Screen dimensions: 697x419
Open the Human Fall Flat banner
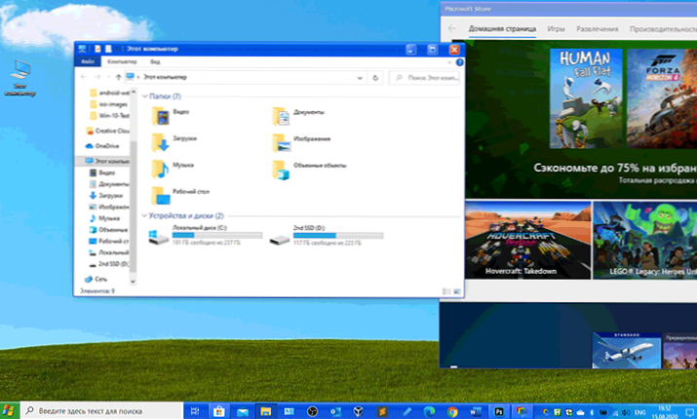pos(586,98)
